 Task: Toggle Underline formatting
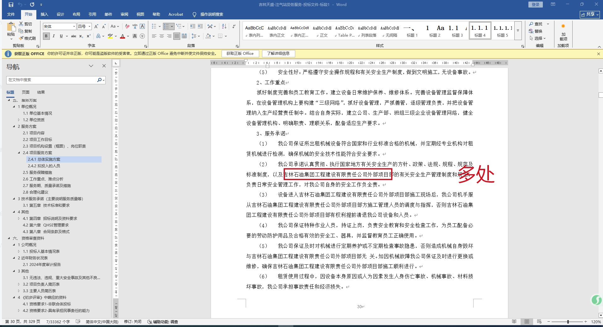(61, 36)
